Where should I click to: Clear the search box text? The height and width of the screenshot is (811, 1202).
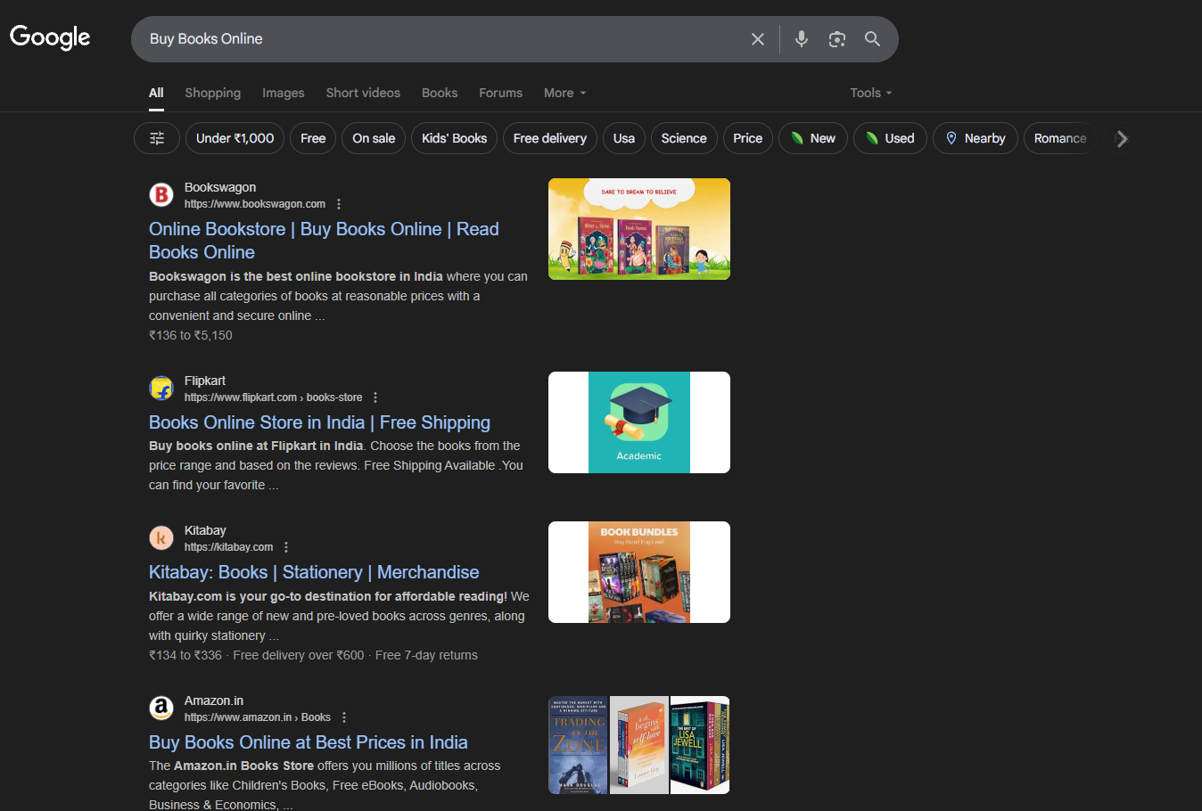[x=758, y=39]
